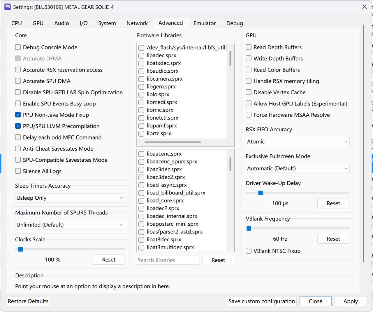This screenshot has height=312, width=373.
Task: Open the System tab
Action: (x=107, y=23)
